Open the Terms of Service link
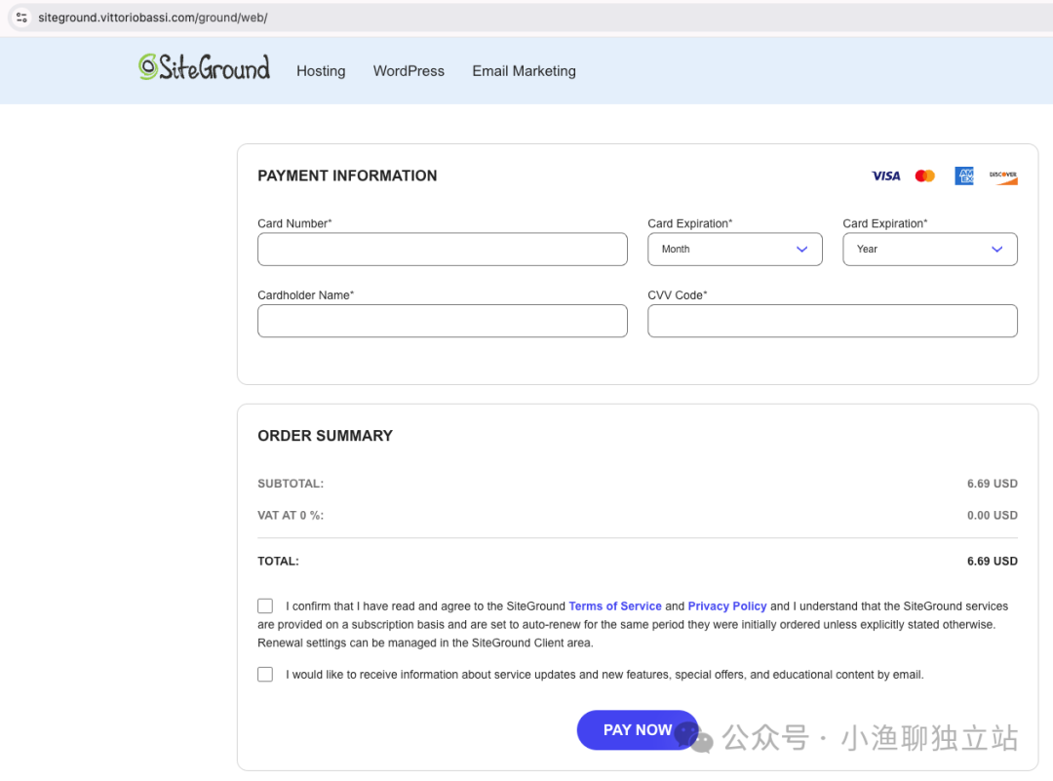Screen dimensions: 1053x781 (x=615, y=605)
